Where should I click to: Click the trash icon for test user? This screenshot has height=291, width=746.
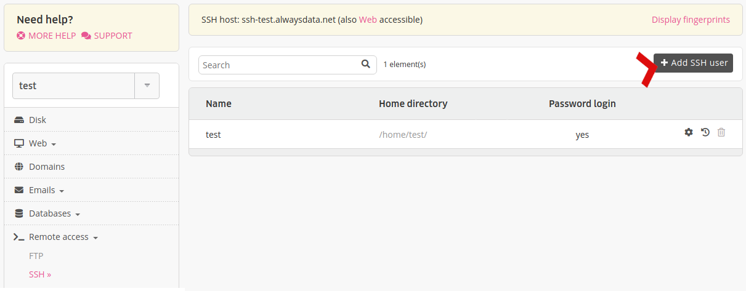point(721,132)
